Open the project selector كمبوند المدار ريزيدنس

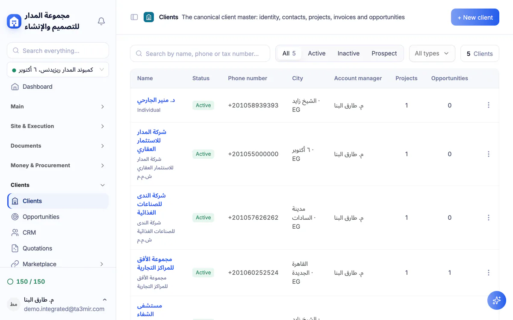(x=58, y=70)
